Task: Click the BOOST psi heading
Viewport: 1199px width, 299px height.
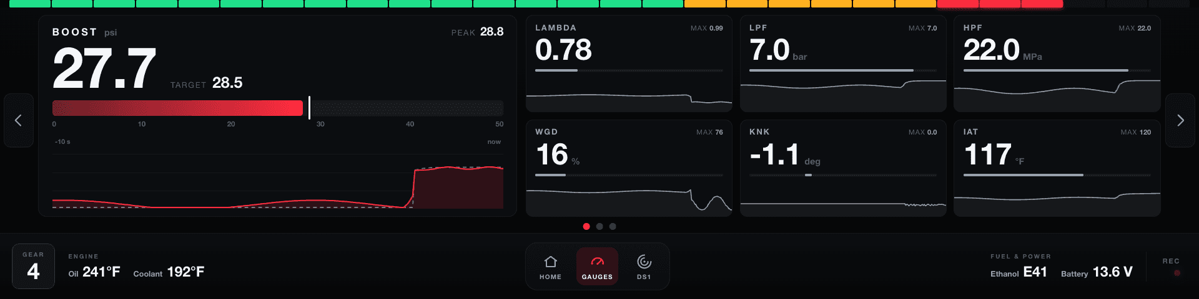Action: pyautogui.click(x=84, y=32)
